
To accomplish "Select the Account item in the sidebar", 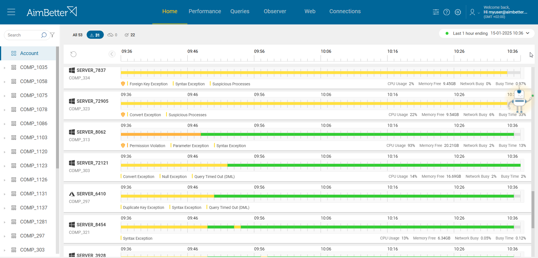I will [28, 53].
